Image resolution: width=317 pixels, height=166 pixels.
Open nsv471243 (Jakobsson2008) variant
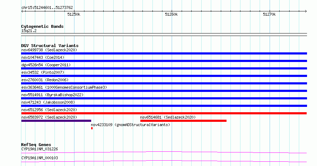48,102
